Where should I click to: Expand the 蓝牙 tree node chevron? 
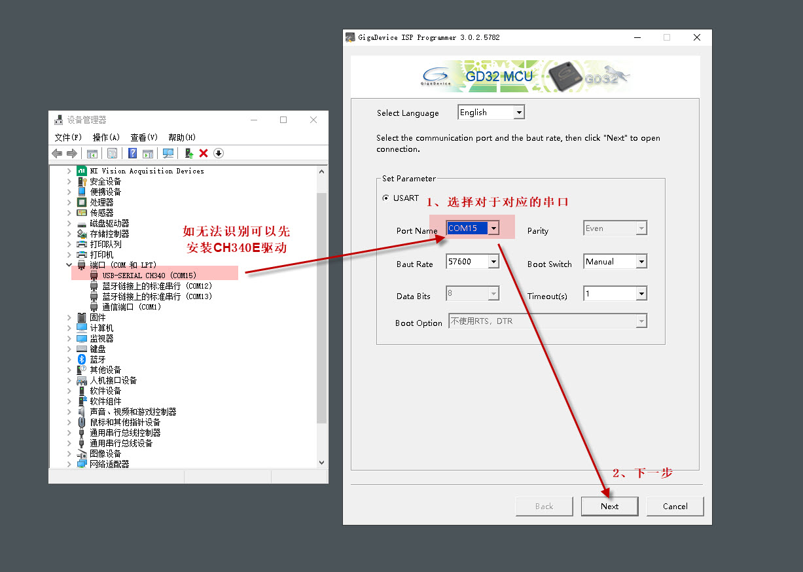[69, 359]
